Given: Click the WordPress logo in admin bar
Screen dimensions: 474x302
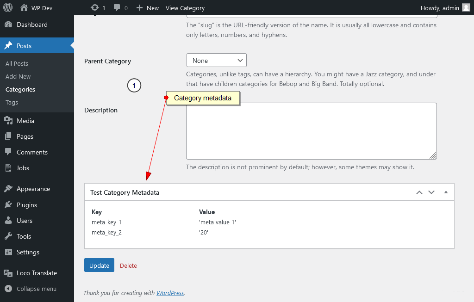Looking at the screenshot, I should (7, 7).
